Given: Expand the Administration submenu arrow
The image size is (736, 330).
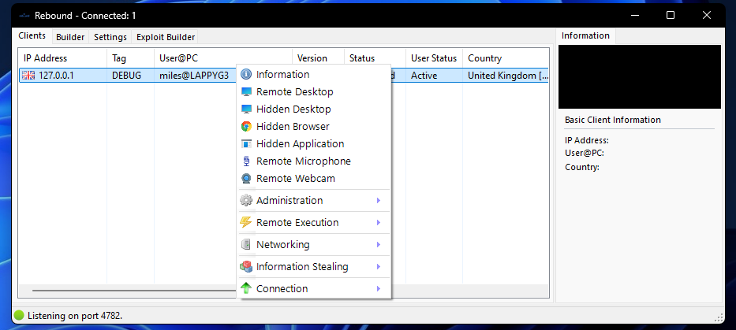Looking at the screenshot, I should (x=379, y=201).
